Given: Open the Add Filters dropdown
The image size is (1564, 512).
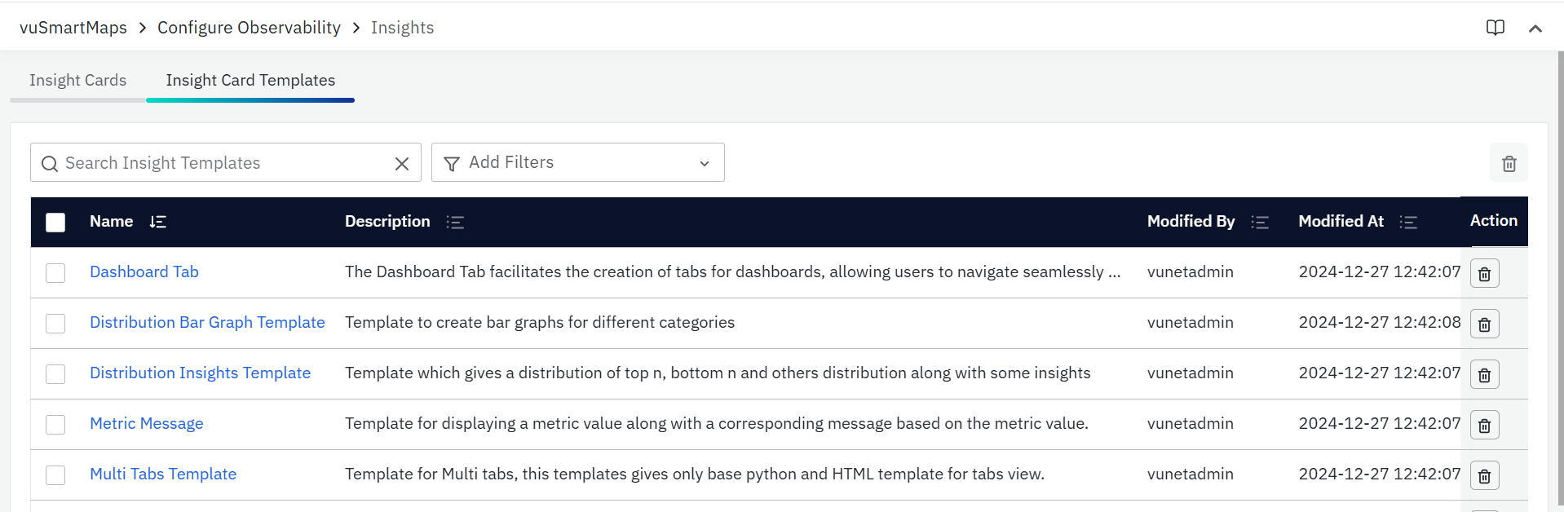Looking at the screenshot, I should (577, 163).
